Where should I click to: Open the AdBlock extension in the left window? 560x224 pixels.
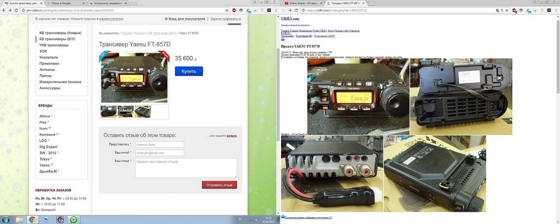pyautogui.click(x=234, y=10)
